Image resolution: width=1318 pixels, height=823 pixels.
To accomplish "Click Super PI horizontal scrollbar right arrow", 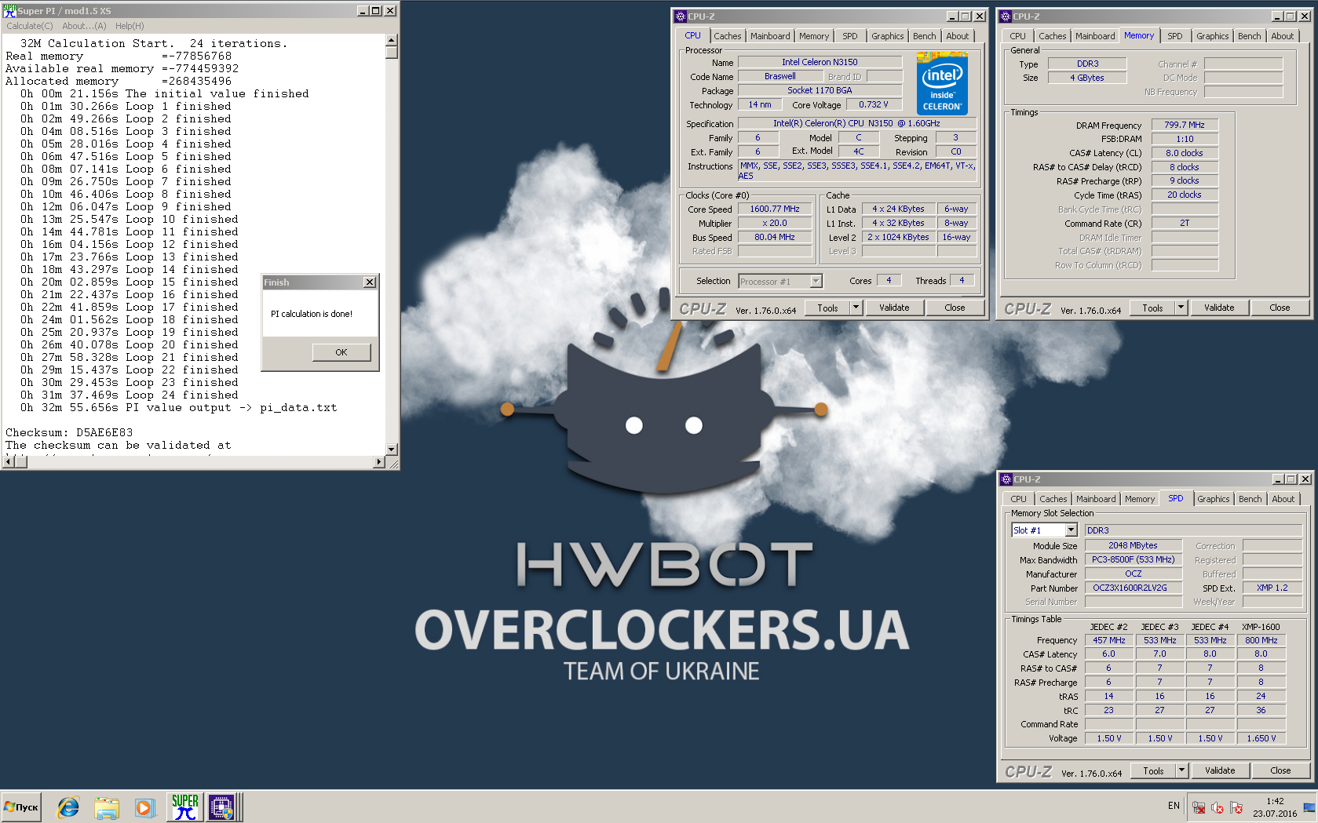I will coord(379,462).
